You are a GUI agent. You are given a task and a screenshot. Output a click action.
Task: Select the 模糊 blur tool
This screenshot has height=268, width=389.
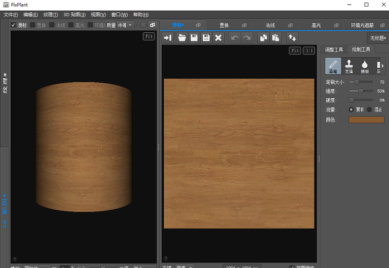coord(365,67)
